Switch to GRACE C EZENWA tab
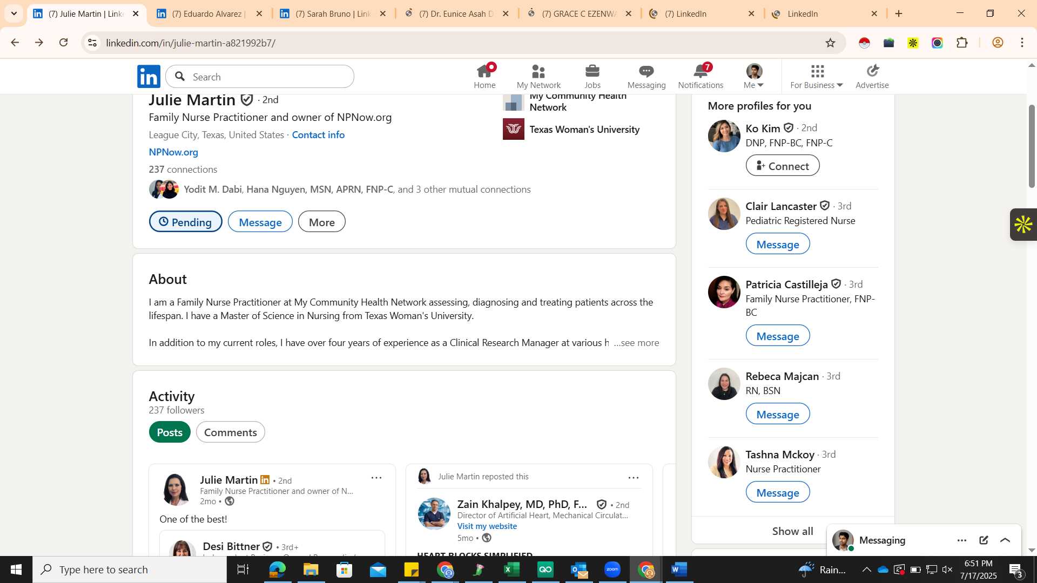The image size is (1037, 583). tap(578, 13)
